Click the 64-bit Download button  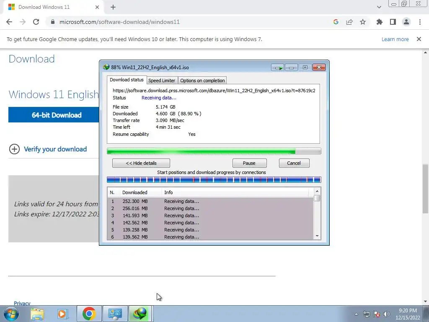click(54, 115)
